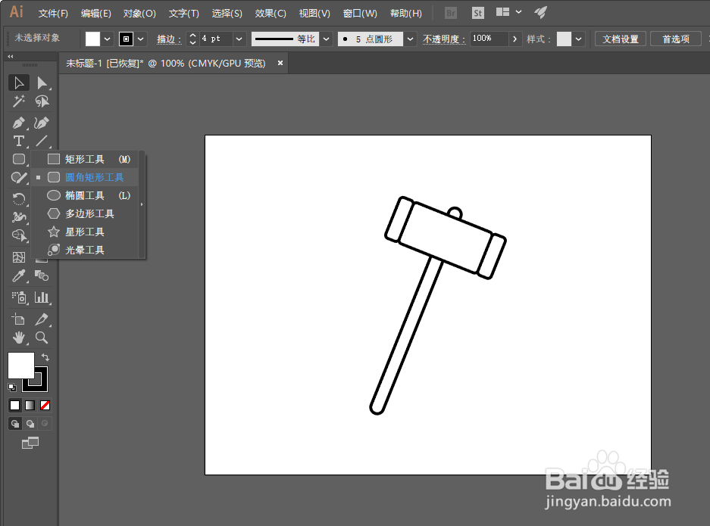Select the Direct Selection tool
710x526 pixels.
42,83
